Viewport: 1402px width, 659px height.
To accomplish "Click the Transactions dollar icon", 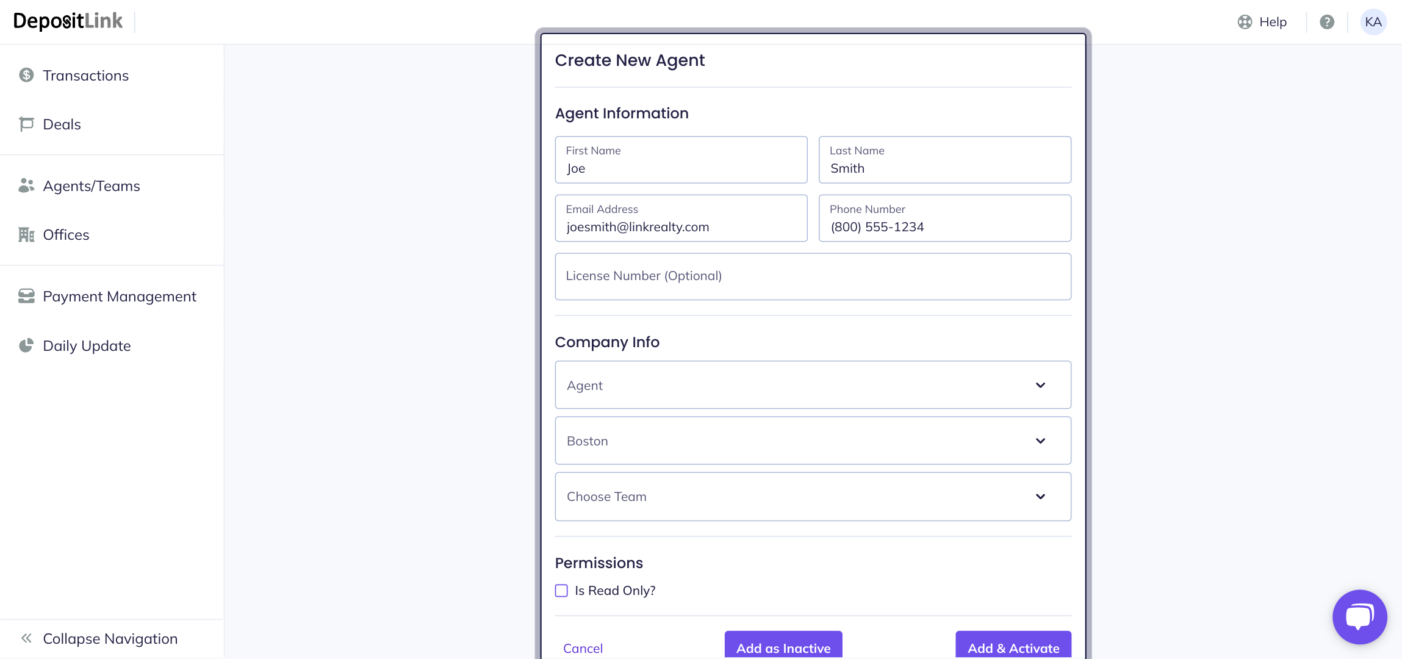I will coord(26,75).
